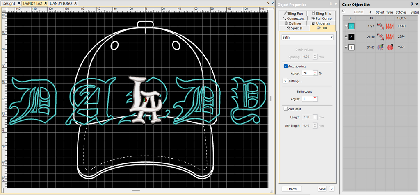Select the cyan color 5 swatch

pyautogui.click(x=352, y=27)
